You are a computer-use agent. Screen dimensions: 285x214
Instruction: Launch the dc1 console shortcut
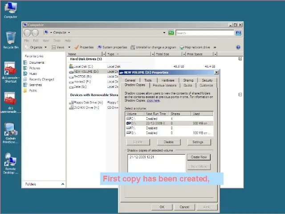tap(11, 72)
